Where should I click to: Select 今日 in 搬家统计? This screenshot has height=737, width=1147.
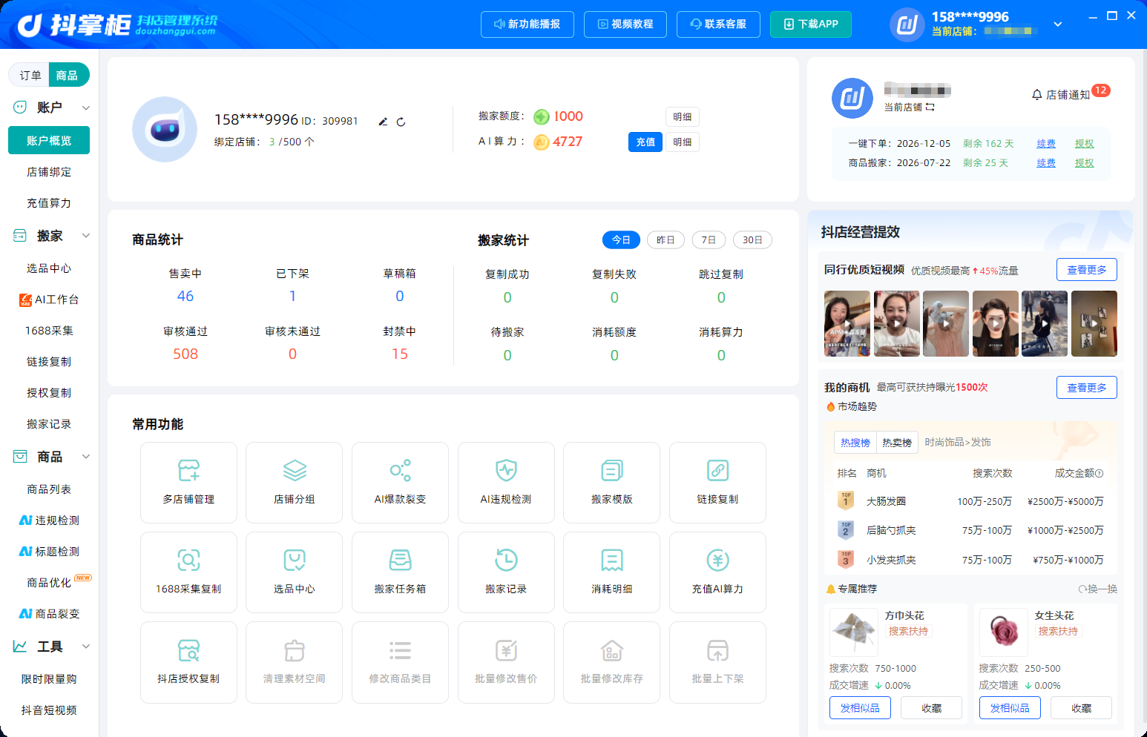pyautogui.click(x=621, y=239)
